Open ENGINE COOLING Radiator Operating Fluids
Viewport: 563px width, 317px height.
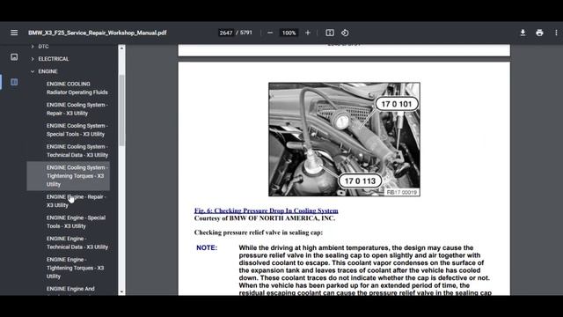coord(77,88)
